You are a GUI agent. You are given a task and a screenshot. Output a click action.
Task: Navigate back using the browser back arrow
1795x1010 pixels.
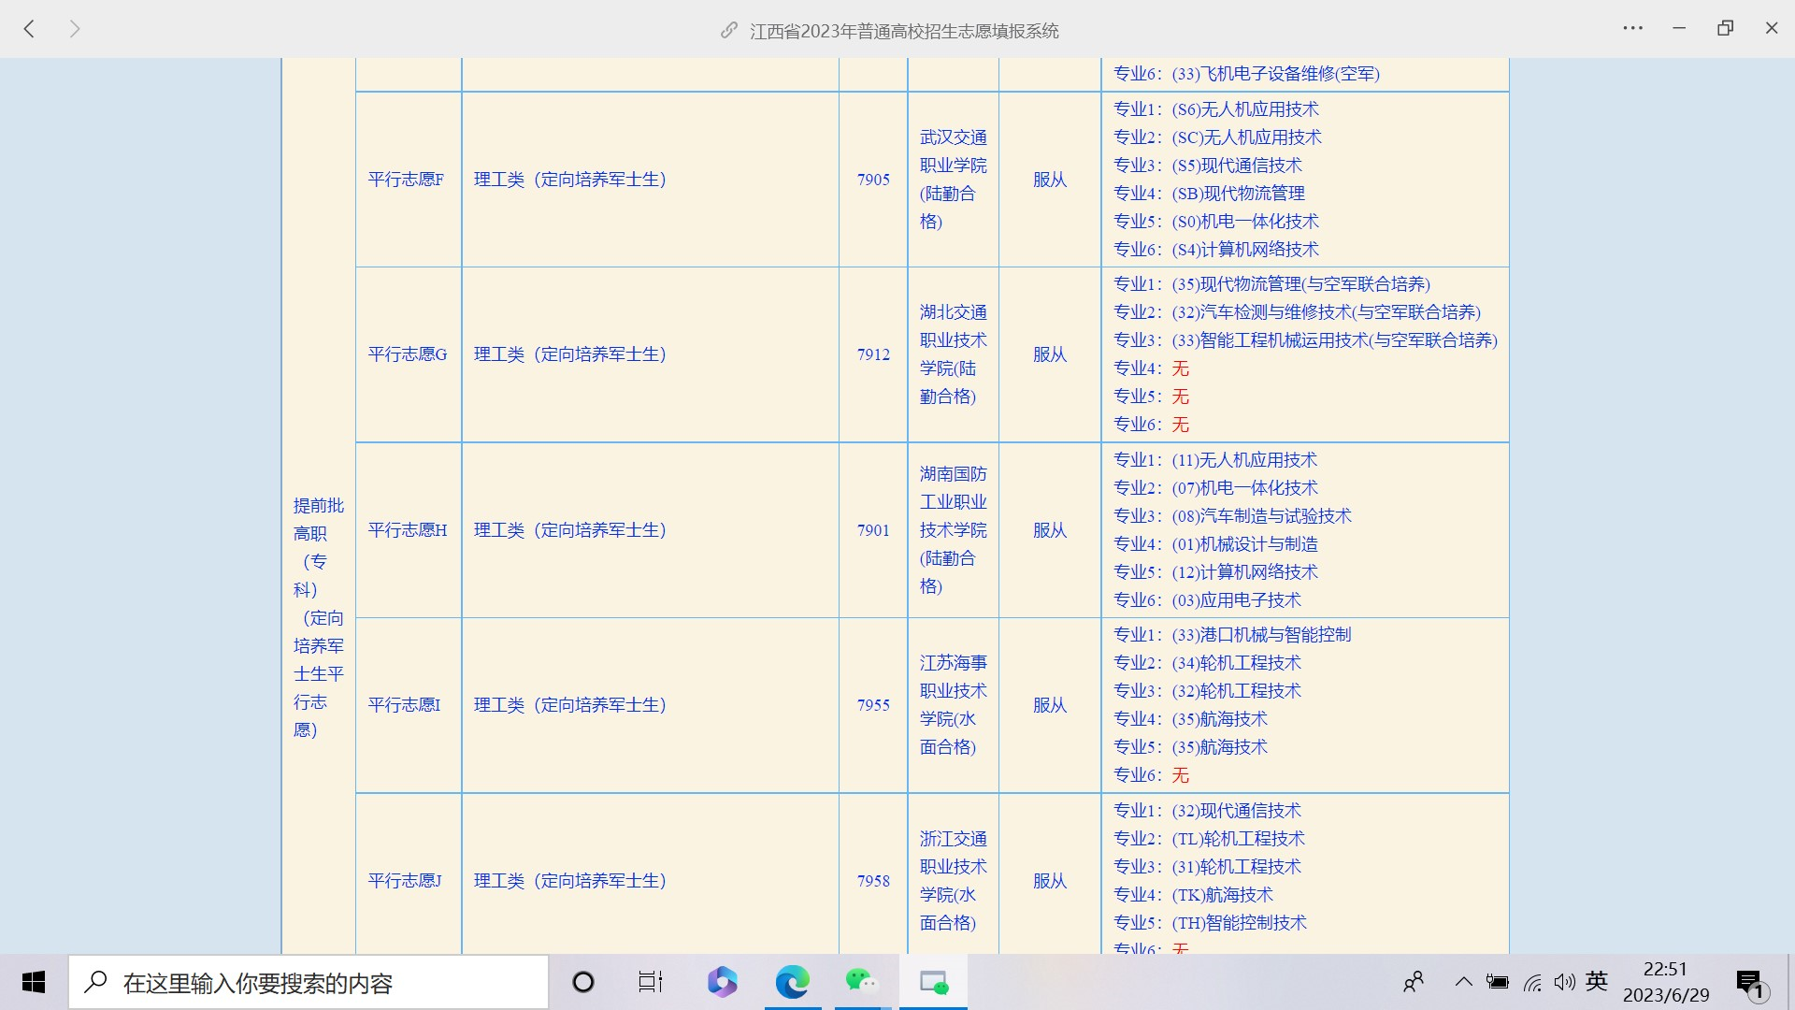click(x=31, y=29)
